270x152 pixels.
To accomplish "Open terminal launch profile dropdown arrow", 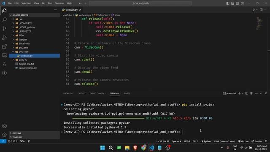I will coord(243,93).
